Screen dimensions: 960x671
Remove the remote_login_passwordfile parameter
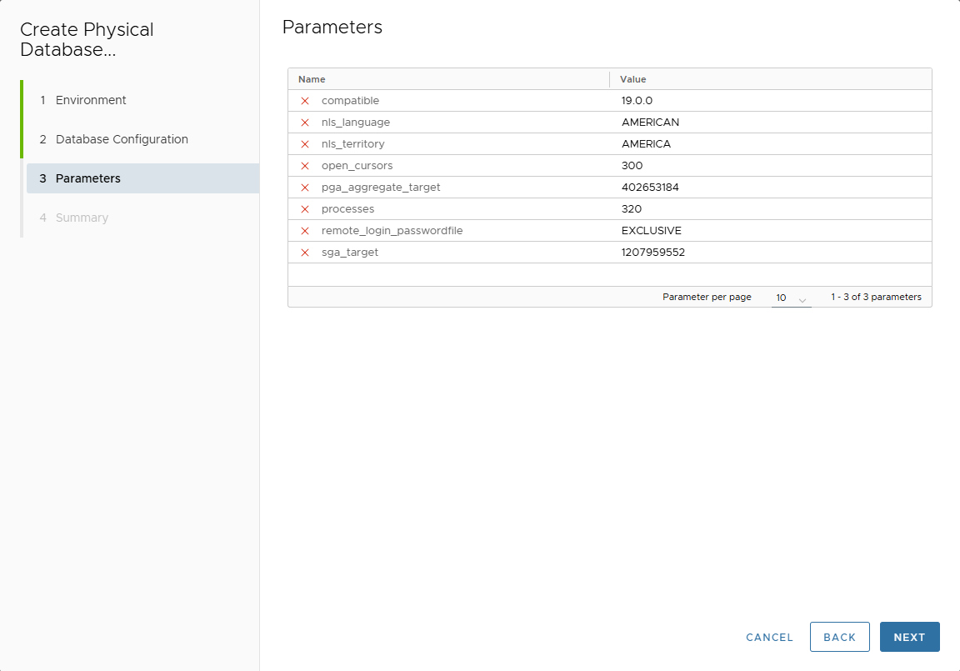point(305,230)
